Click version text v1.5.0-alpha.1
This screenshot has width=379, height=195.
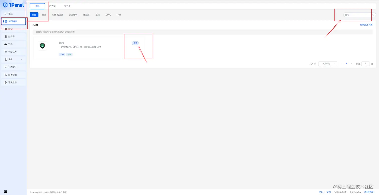click(x=356, y=192)
